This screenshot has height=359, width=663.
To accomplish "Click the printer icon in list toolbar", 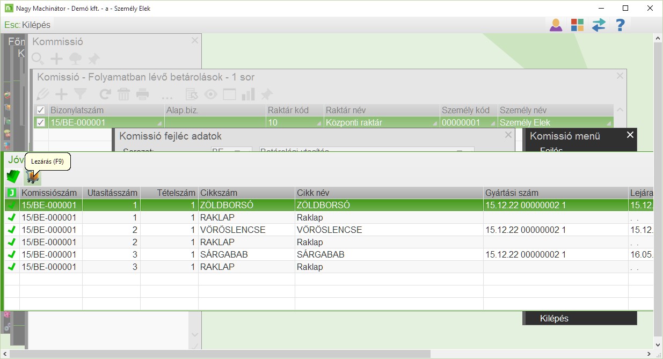I will tap(142, 94).
